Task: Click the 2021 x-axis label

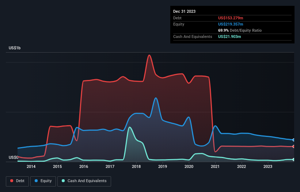Action: 215,166
